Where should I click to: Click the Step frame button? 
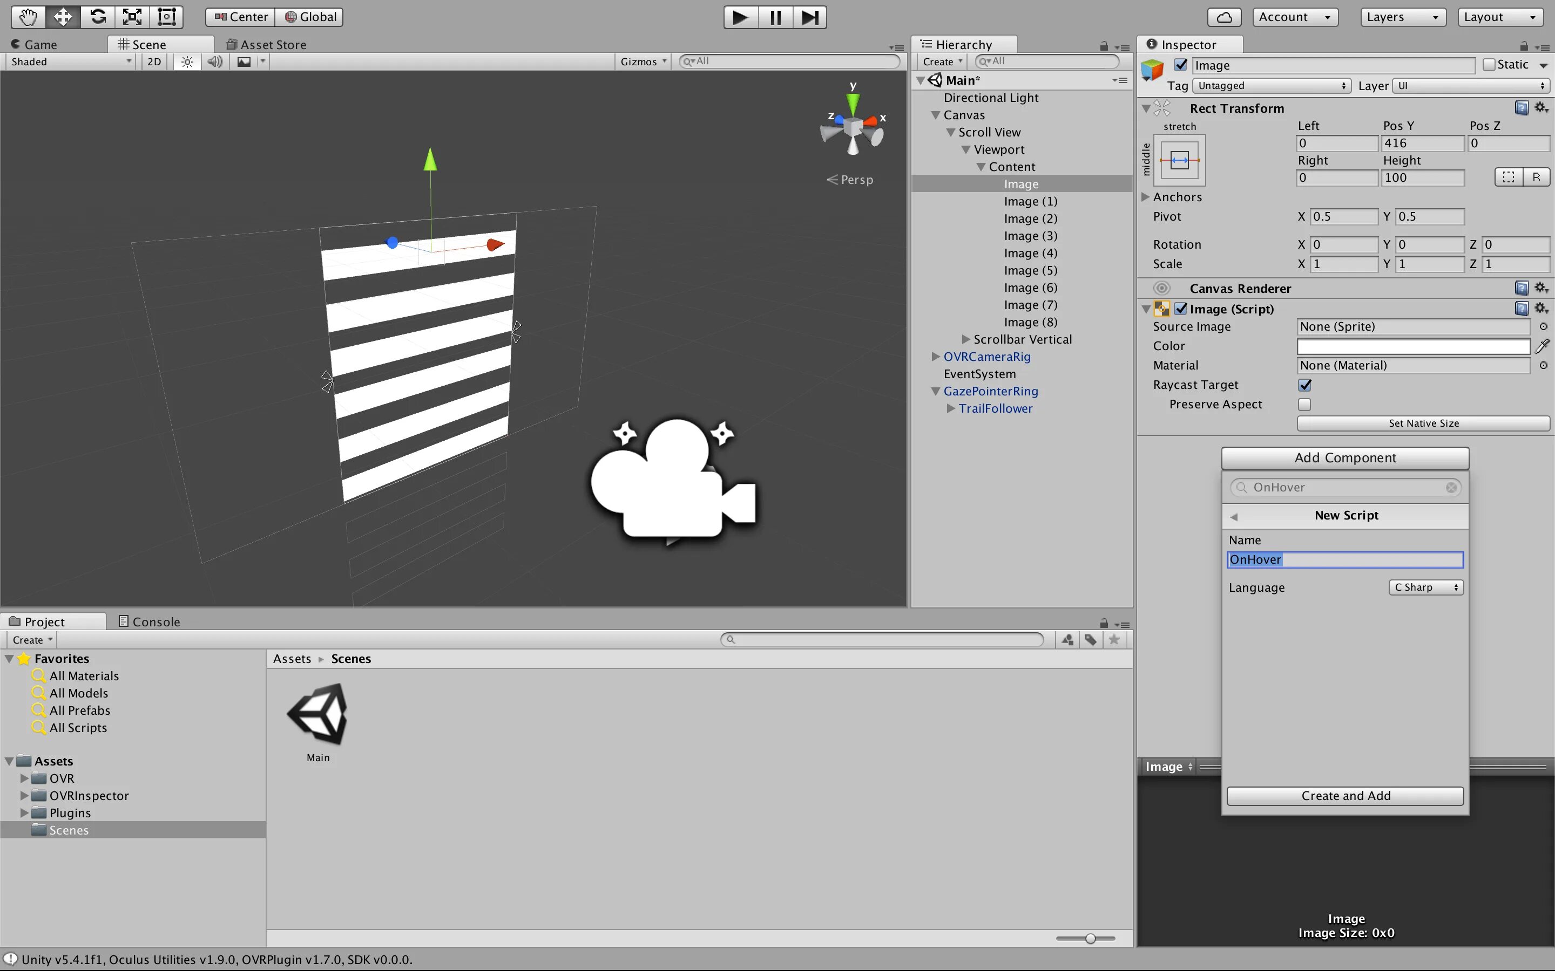point(810,17)
